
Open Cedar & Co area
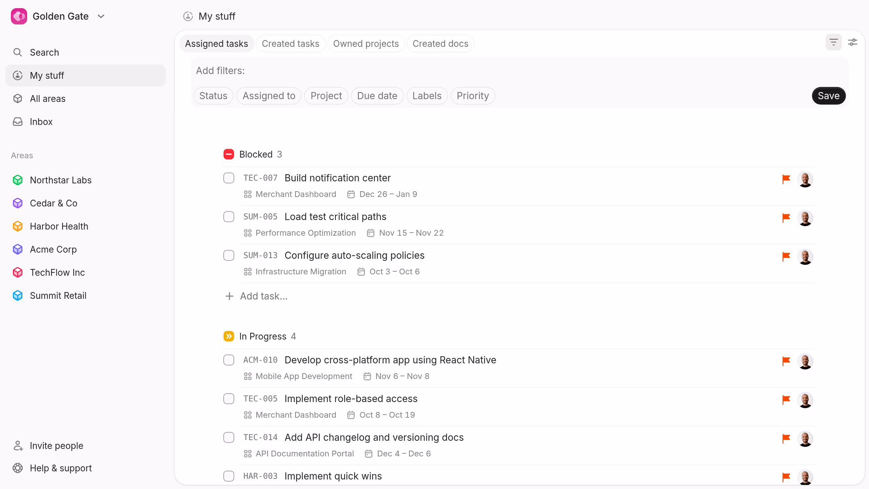click(86, 203)
